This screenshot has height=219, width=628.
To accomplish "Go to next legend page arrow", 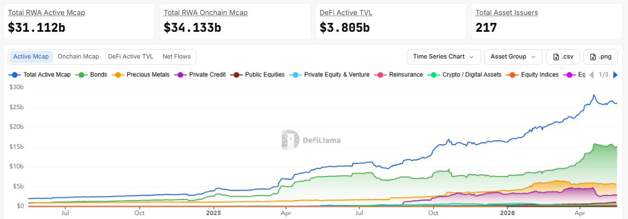I will click(616, 75).
